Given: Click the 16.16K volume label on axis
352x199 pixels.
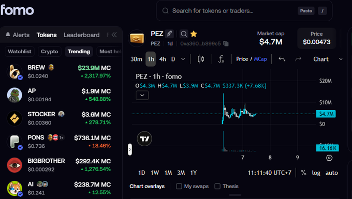Looking at the screenshot, I should (x=328, y=148).
